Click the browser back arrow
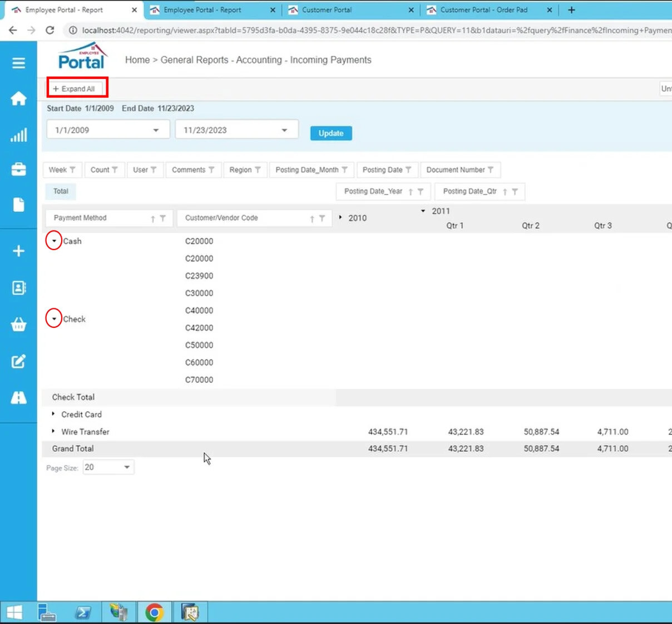Screen dimensions: 672x624 tap(13, 30)
